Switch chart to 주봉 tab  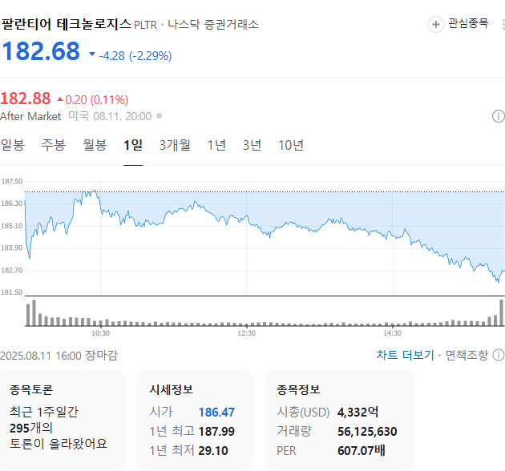pos(54,145)
